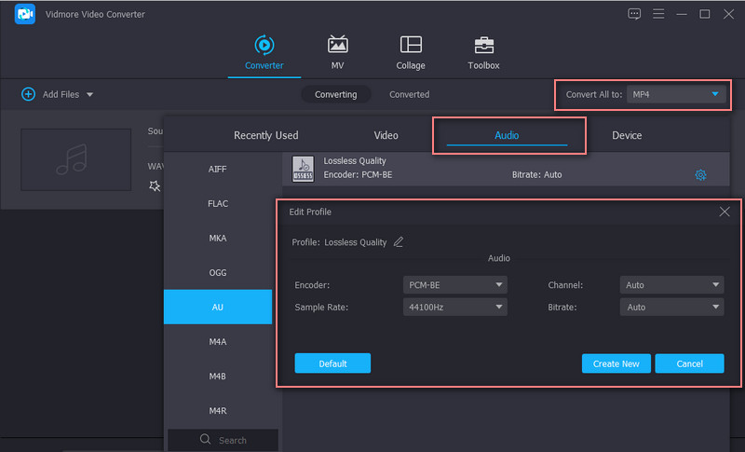This screenshot has width=745, height=452.
Task: Open the Toolbox icon
Action: (x=483, y=45)
